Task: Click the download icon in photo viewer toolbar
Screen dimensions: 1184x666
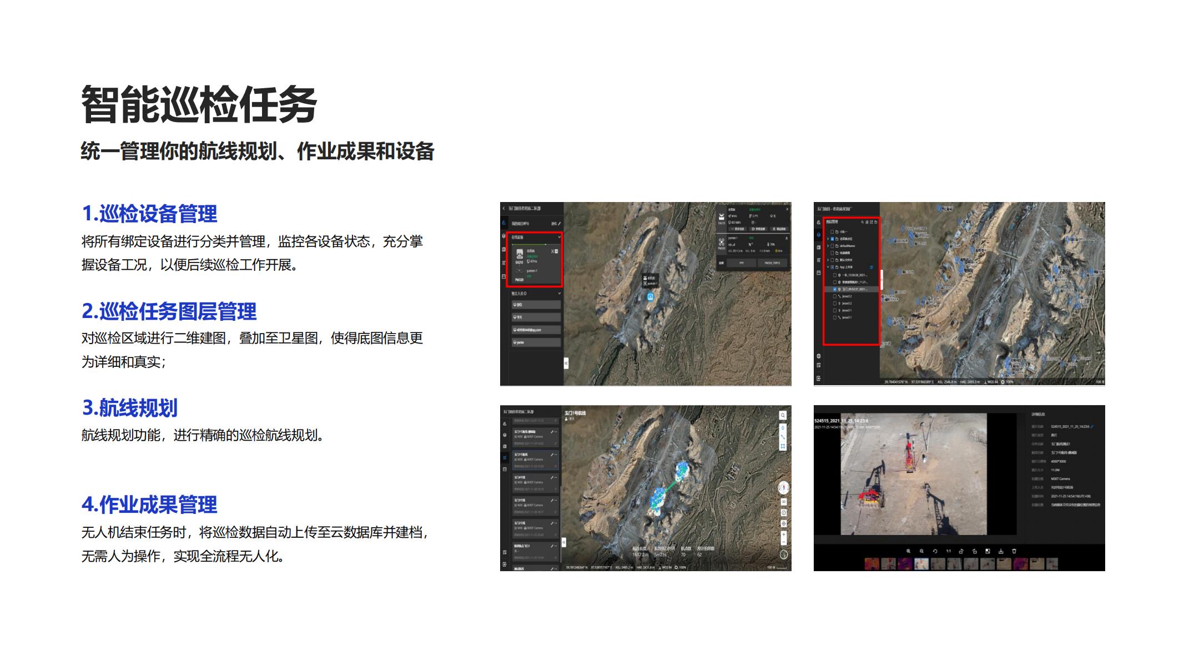Action: click(1001, 551)
